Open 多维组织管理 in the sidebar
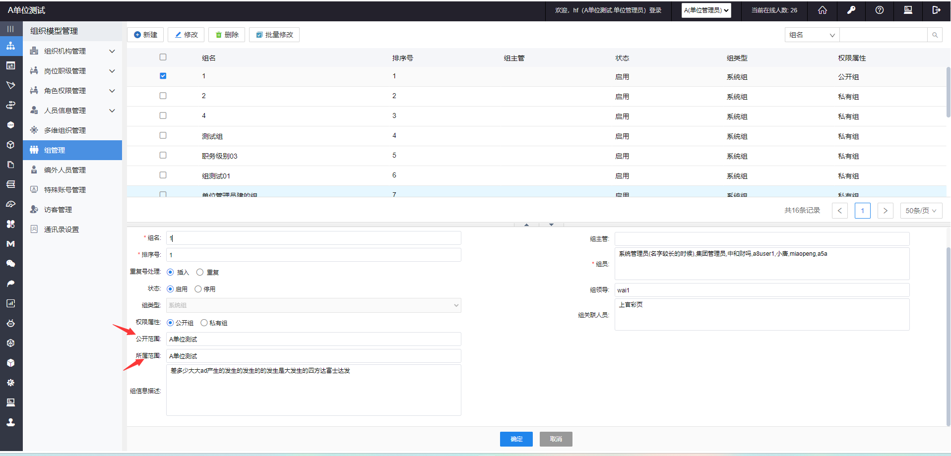 click(65, 130)
